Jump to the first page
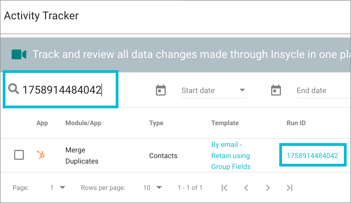The image size is (351, 203). click(x=224, y=187)
